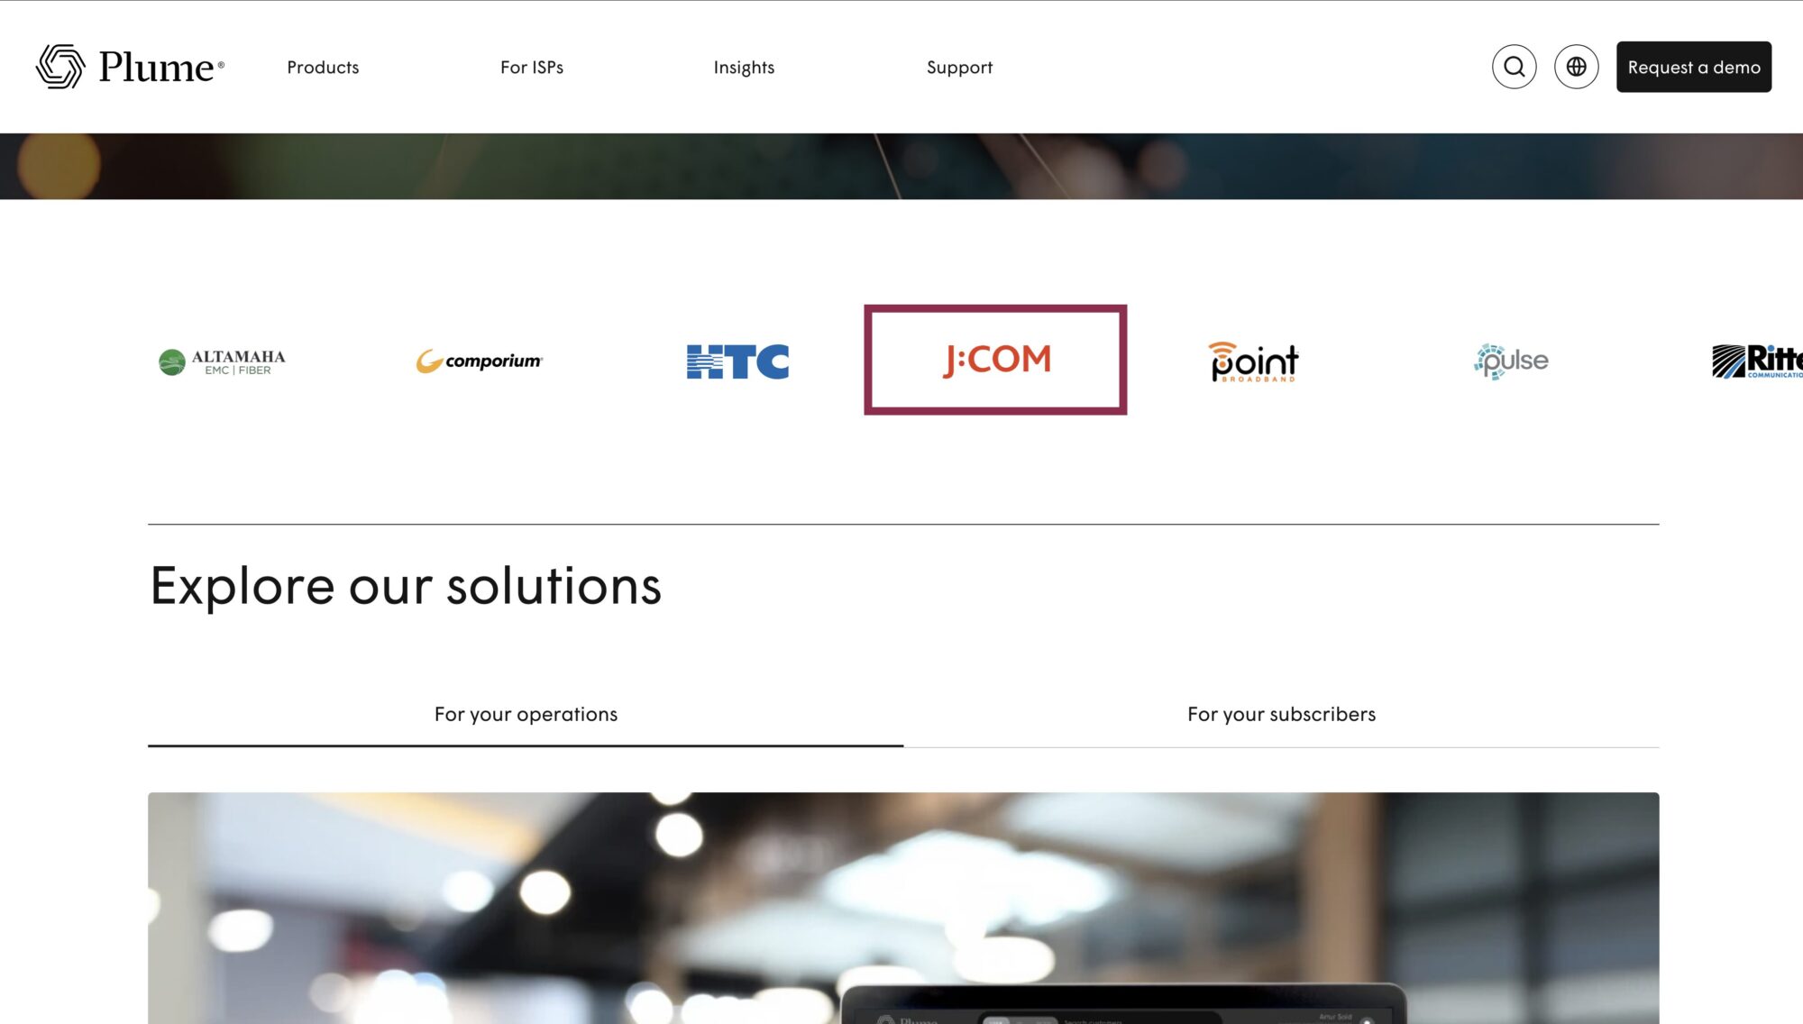Select the Pulse logo
Viewport: 1803px width, 1024px height.
1511,361
